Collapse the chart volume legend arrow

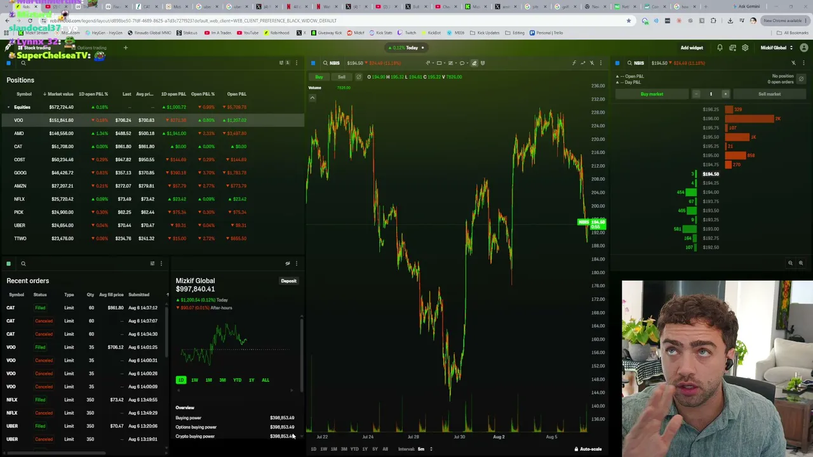point(312,98)
